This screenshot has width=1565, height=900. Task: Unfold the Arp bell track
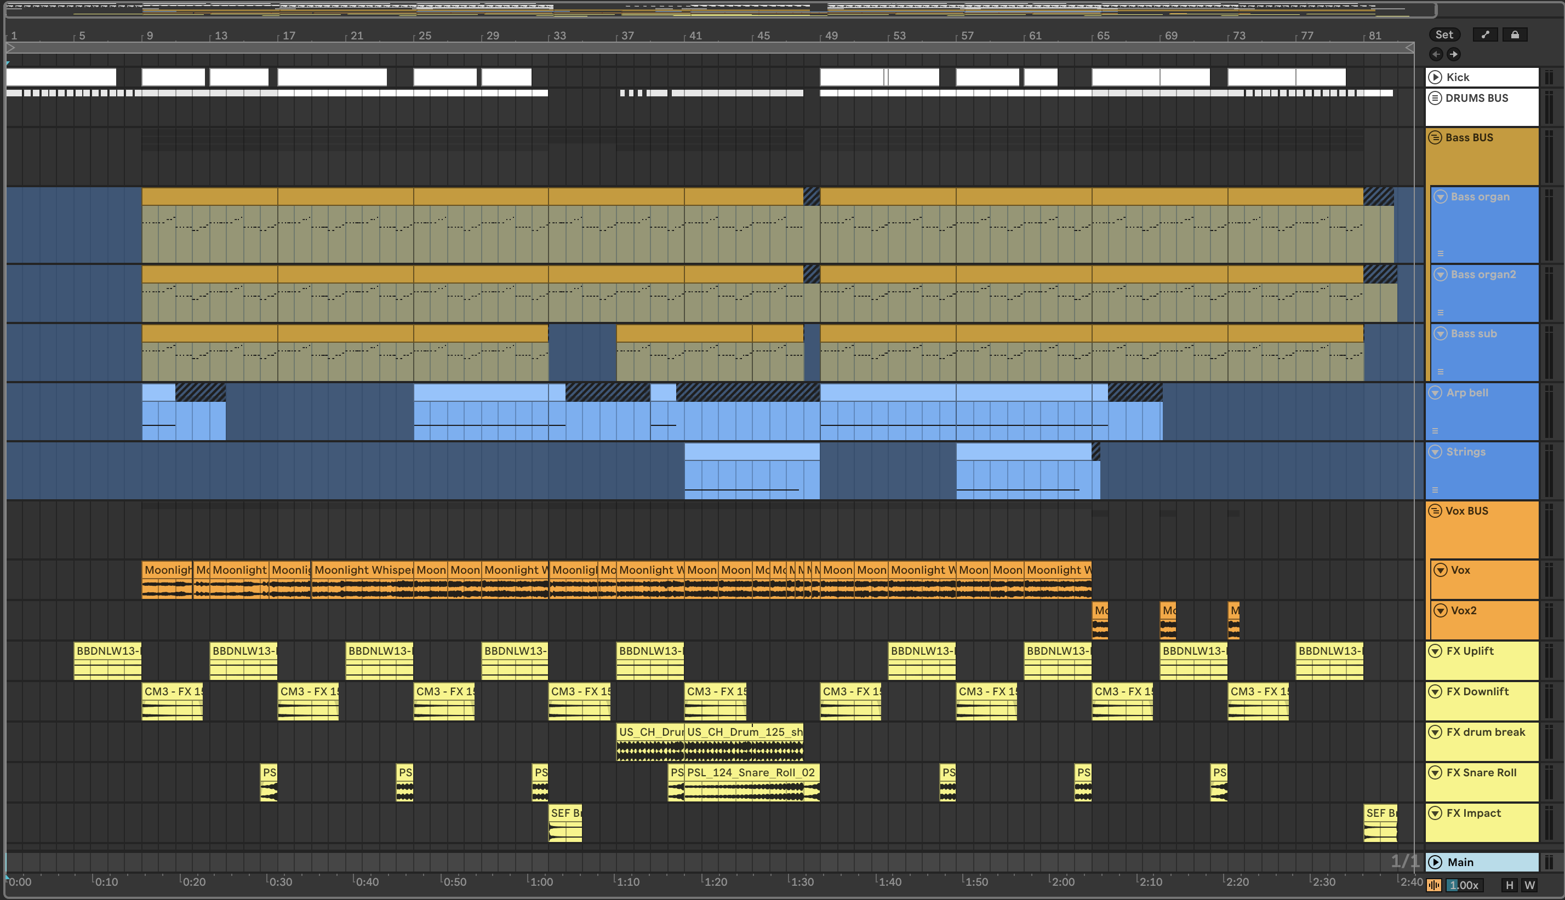[1435, 393]
